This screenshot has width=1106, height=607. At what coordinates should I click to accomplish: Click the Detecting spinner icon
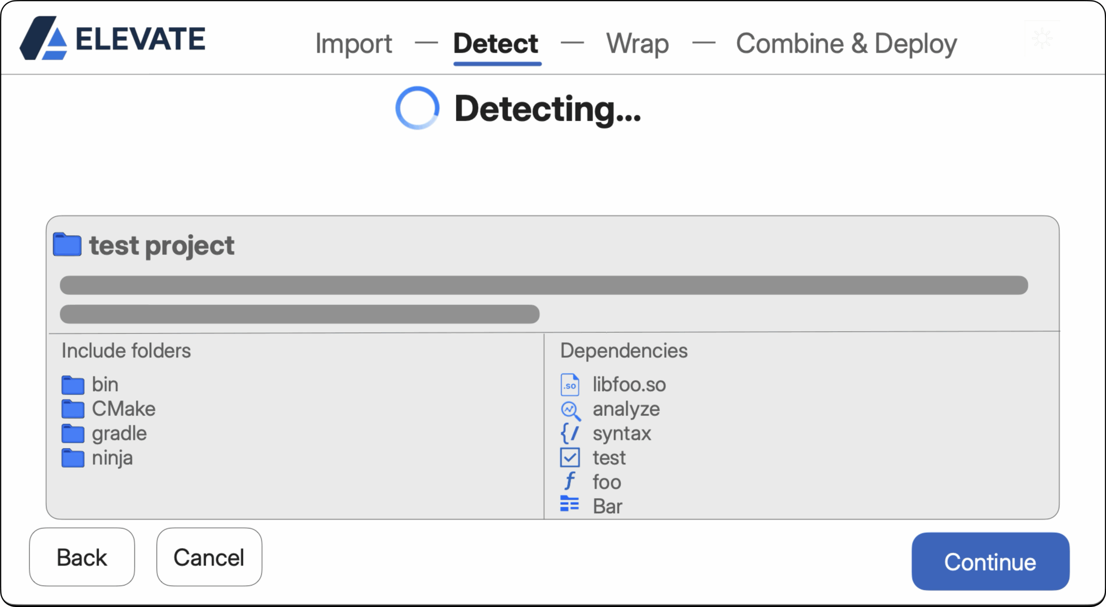point(417,108)
